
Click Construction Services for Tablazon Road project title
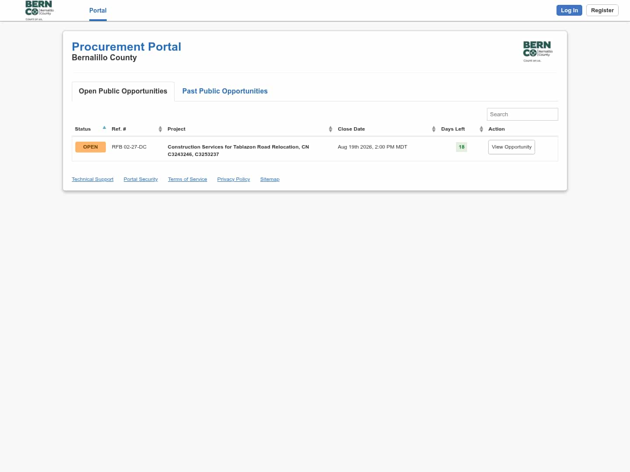click(x=238, y=150)
